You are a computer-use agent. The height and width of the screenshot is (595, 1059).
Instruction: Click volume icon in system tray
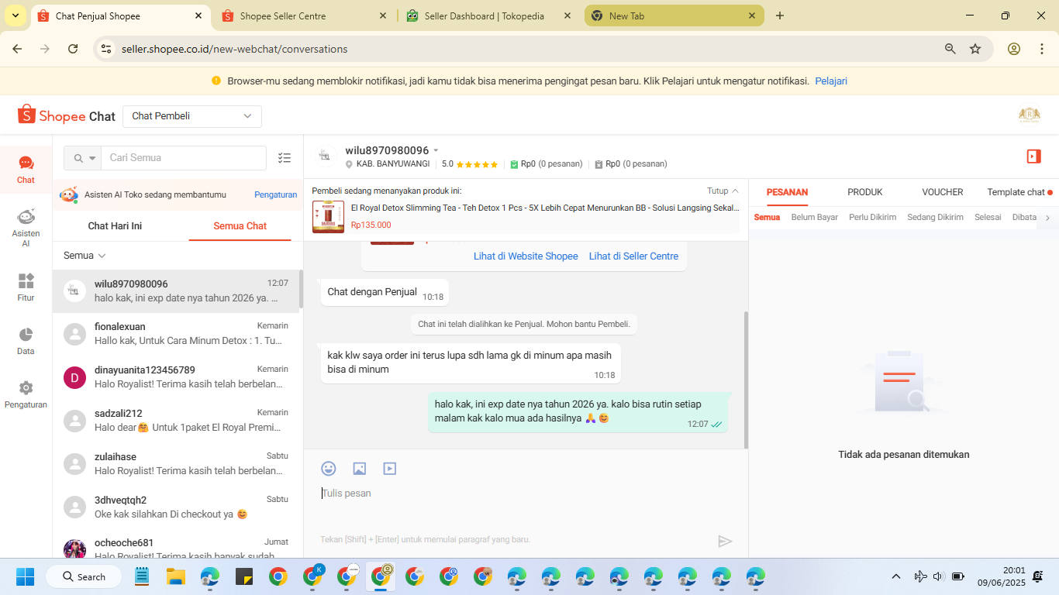coord(938,576)
